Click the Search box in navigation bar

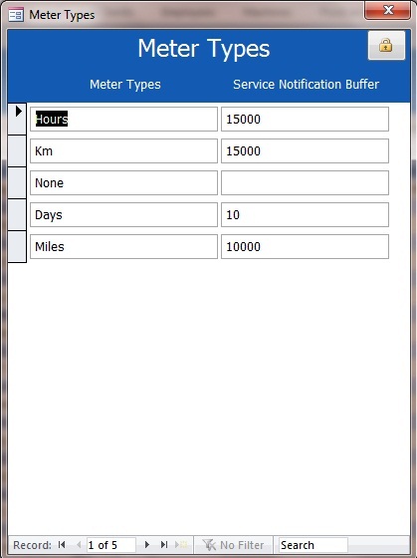point(313,545)
